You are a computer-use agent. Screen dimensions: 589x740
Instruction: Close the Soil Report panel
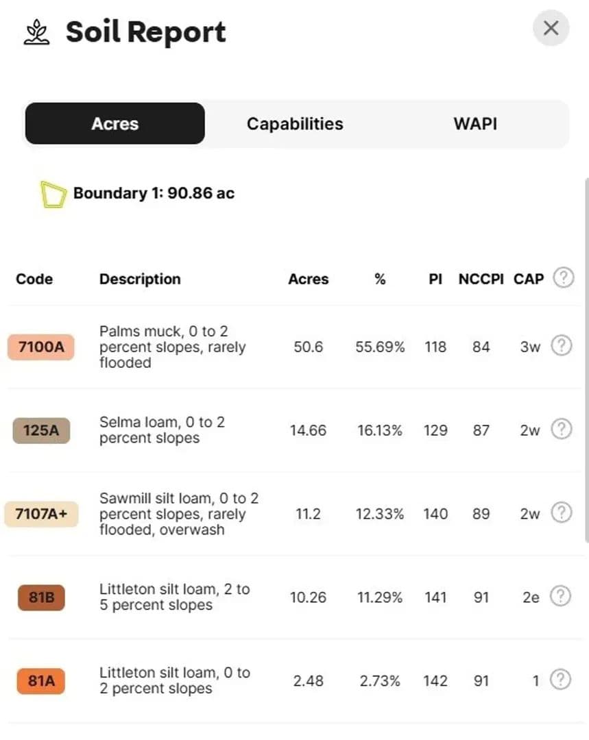551,29
